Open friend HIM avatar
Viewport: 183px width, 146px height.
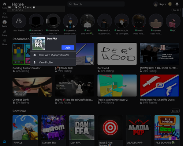pyautogui.click(x=87, y=21)
